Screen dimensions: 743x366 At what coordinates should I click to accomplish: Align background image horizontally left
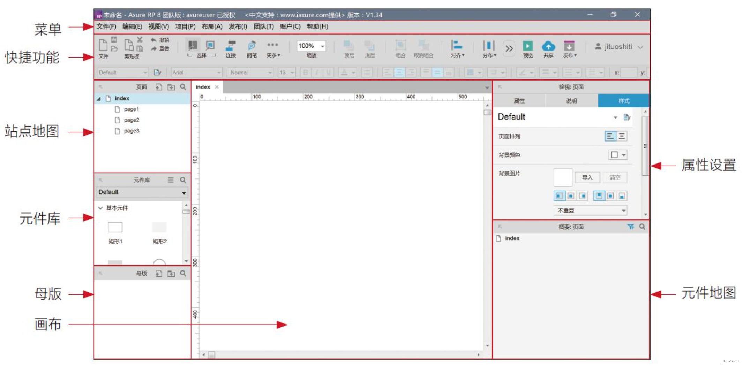[559, 196]
